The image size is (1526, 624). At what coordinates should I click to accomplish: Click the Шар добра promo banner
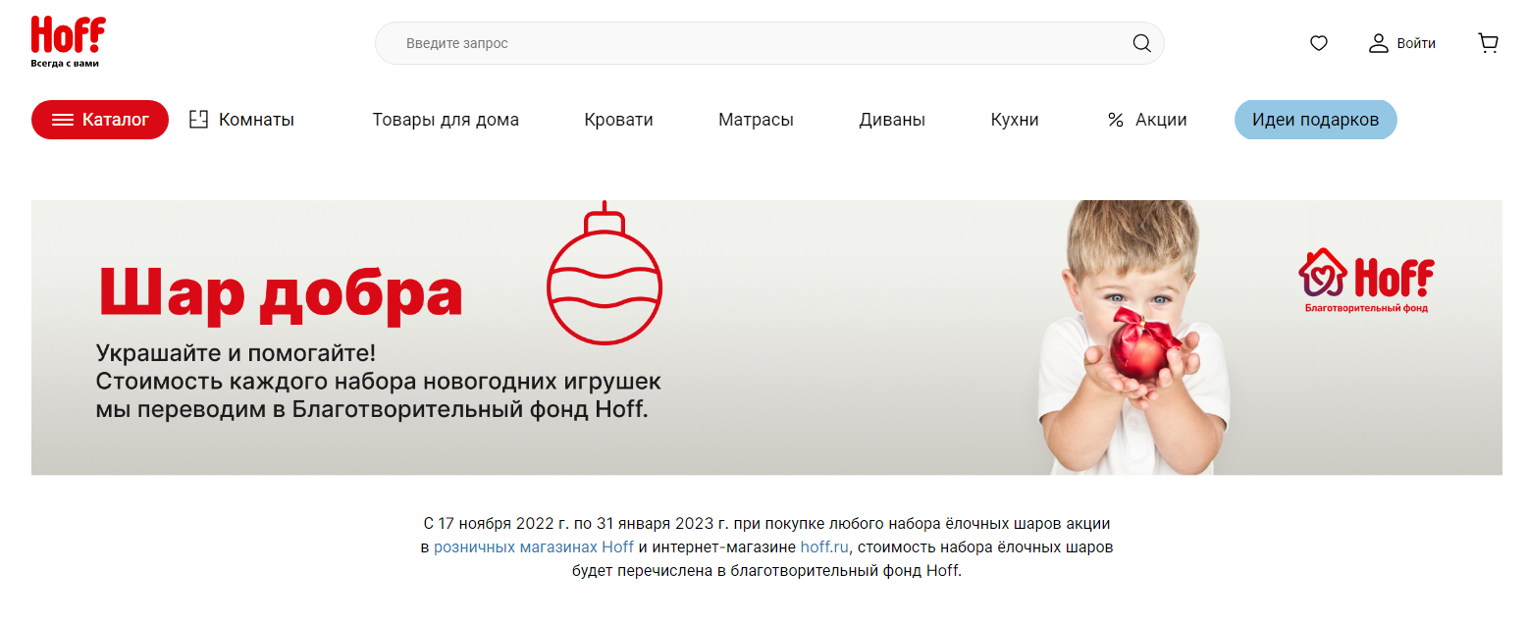tap(766, 338)
